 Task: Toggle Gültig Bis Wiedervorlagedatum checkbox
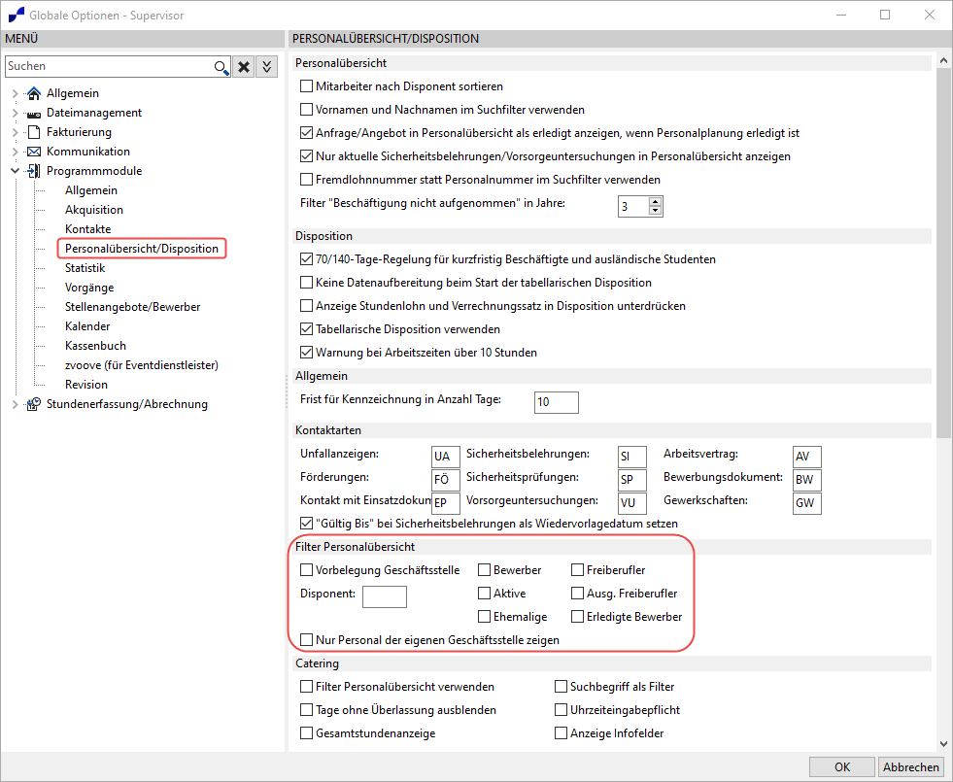306,524
